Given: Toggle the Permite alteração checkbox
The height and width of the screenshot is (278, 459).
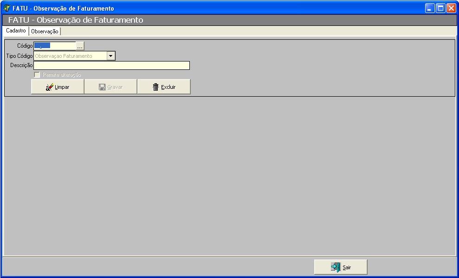Looking at the screenshot, I should point(37,75).
